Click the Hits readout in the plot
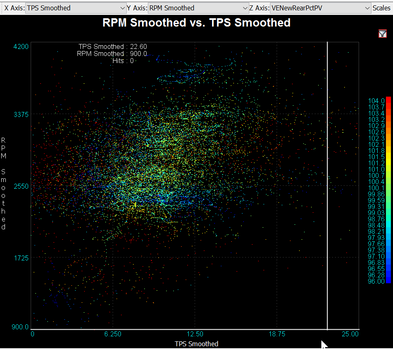393x350 pixels. pyautogui.click(x=123, y=61)
